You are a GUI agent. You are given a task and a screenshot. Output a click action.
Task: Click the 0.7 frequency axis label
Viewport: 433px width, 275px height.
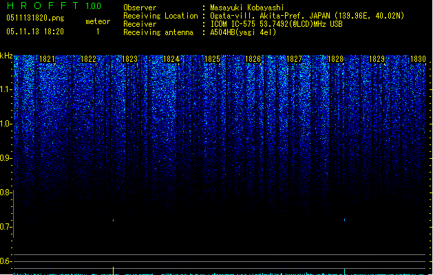(x=6, y=227)
